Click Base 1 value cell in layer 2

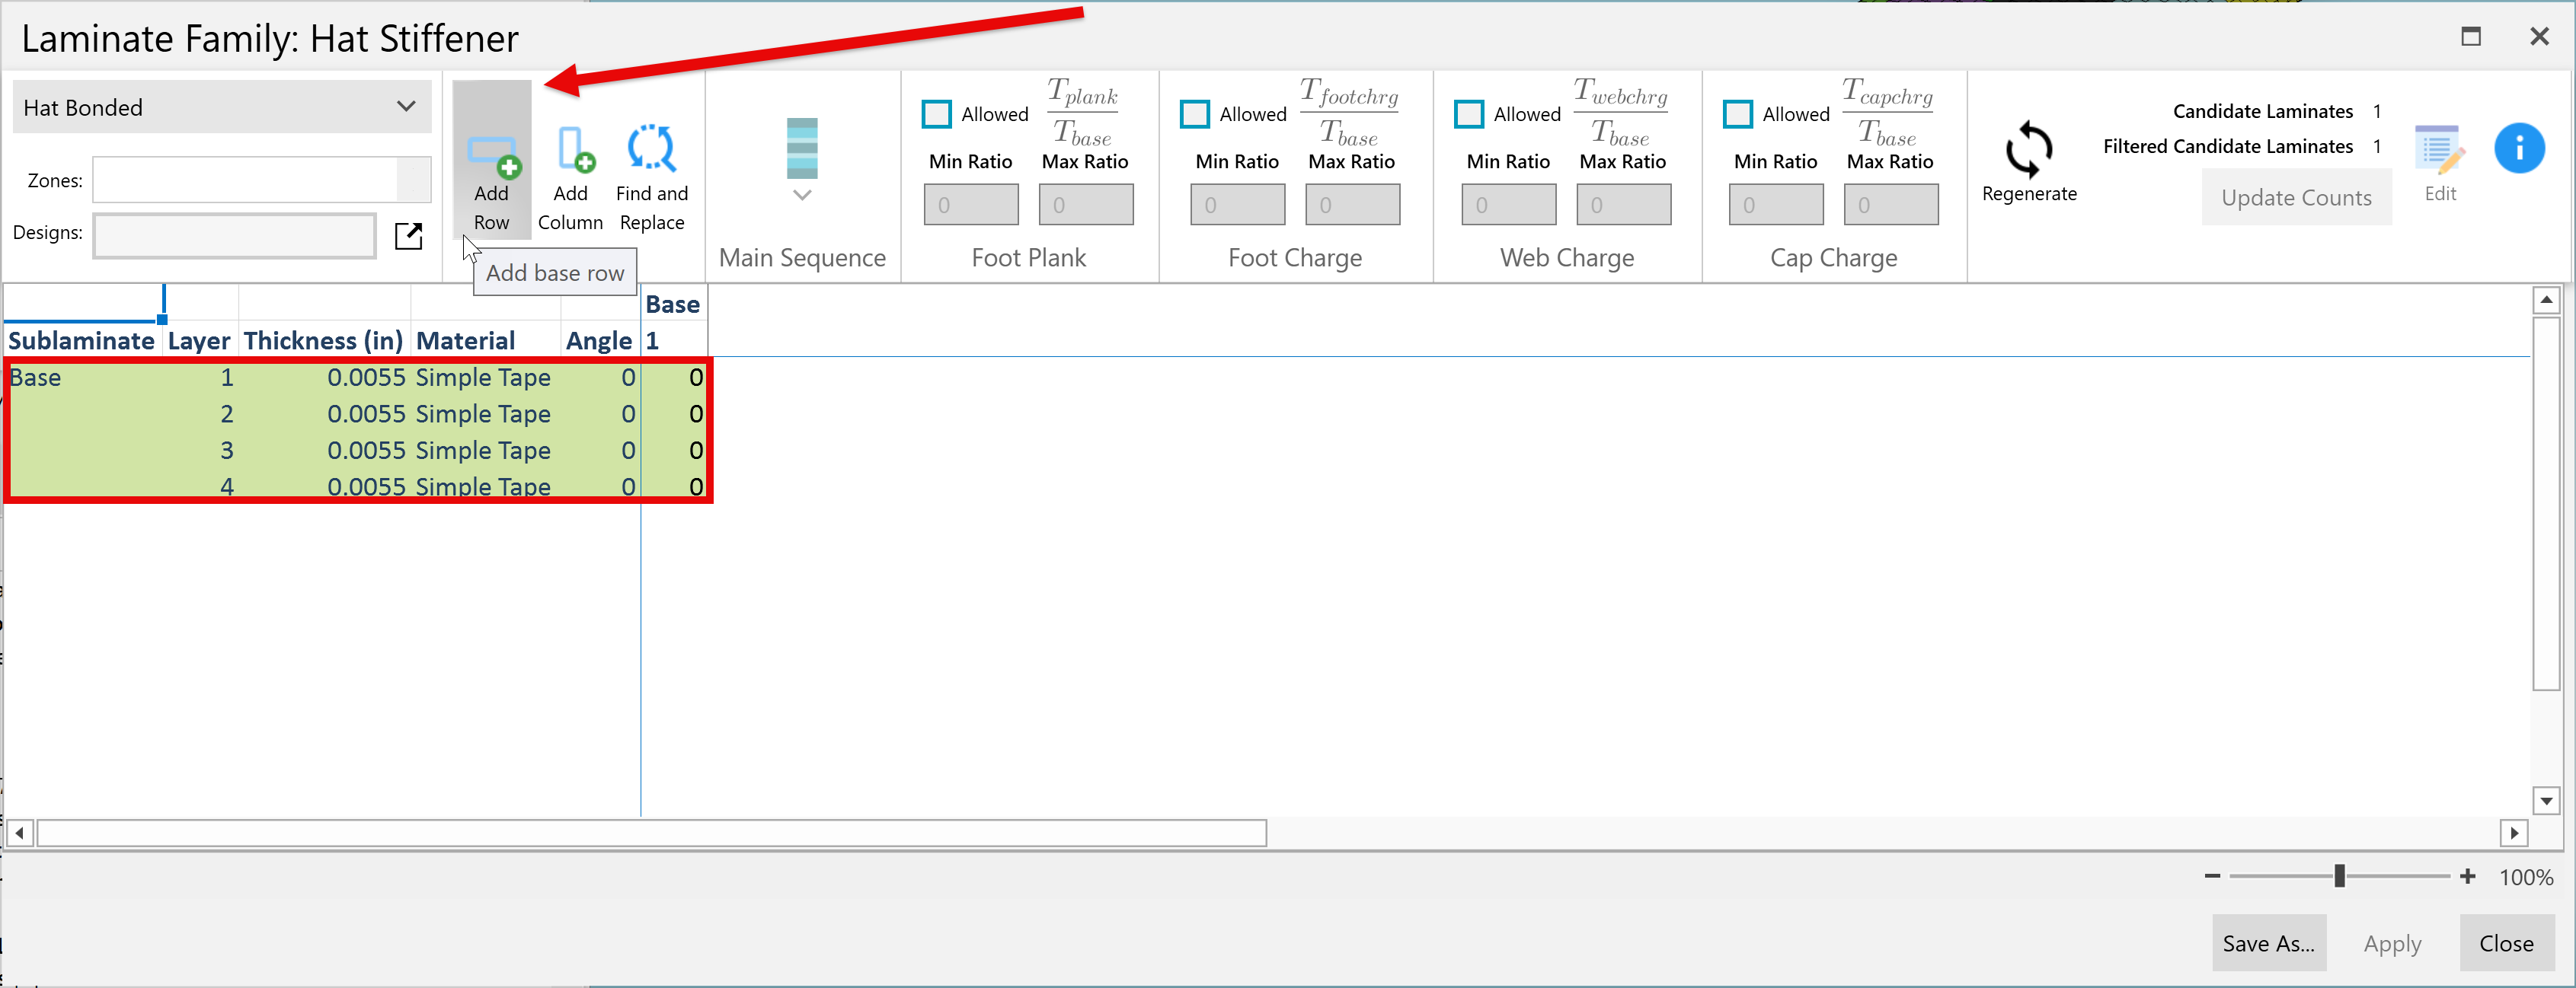(674, 413)
